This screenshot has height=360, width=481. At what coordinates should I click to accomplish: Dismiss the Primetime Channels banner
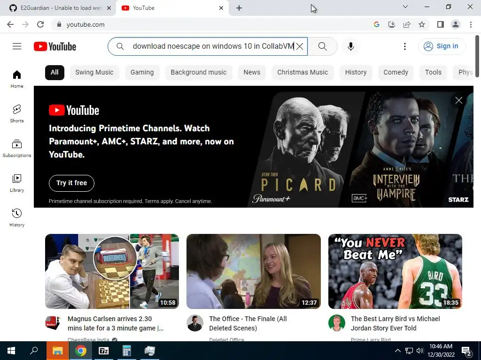tap(458, 100)
